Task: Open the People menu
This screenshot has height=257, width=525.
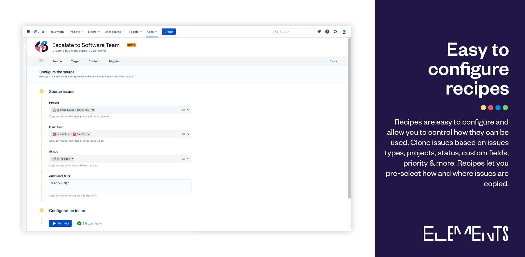Action: pyautogui.click(x=135, y=32)
